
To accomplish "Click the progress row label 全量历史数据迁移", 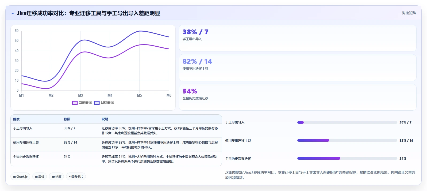I will pos(238,159).
